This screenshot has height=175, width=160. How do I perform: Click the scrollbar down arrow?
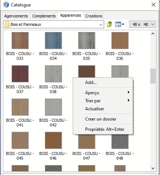tap(153, 168)
